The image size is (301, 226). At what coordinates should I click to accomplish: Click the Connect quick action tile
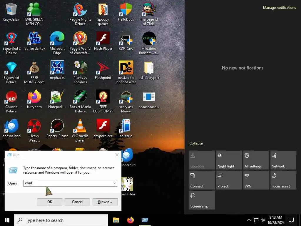tap(202, 180)
